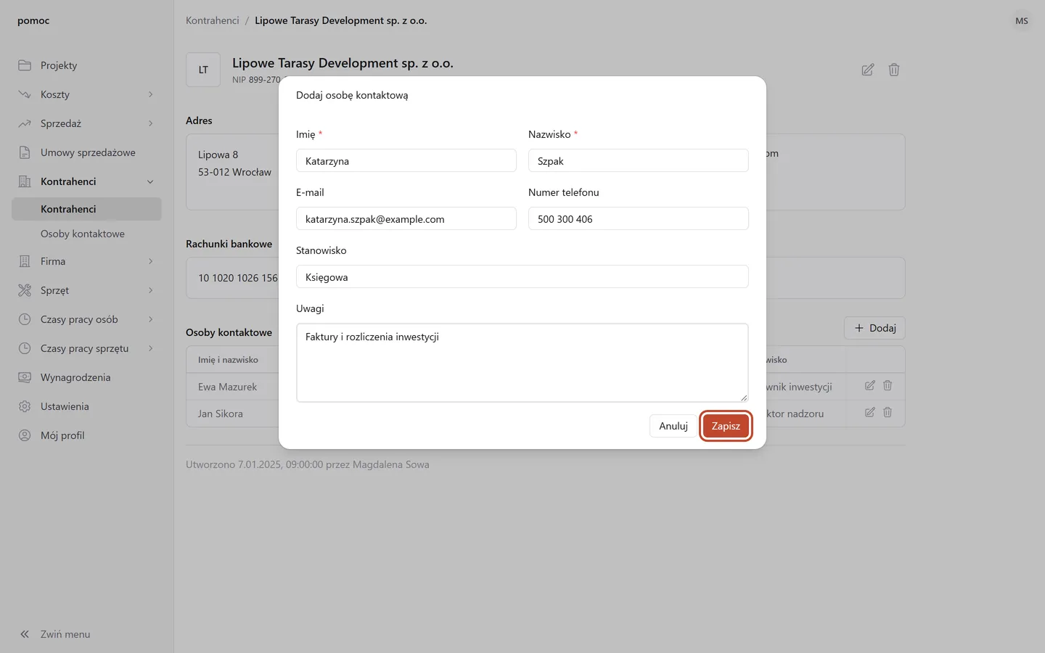This screenshot has height=653, width=1045.
Task: Click the Kontrahenci building icon
Action: tap(25, 181)
